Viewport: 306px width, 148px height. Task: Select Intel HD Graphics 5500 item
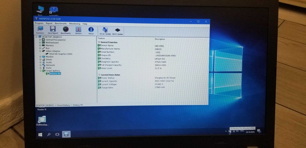(x=61, y=54)
